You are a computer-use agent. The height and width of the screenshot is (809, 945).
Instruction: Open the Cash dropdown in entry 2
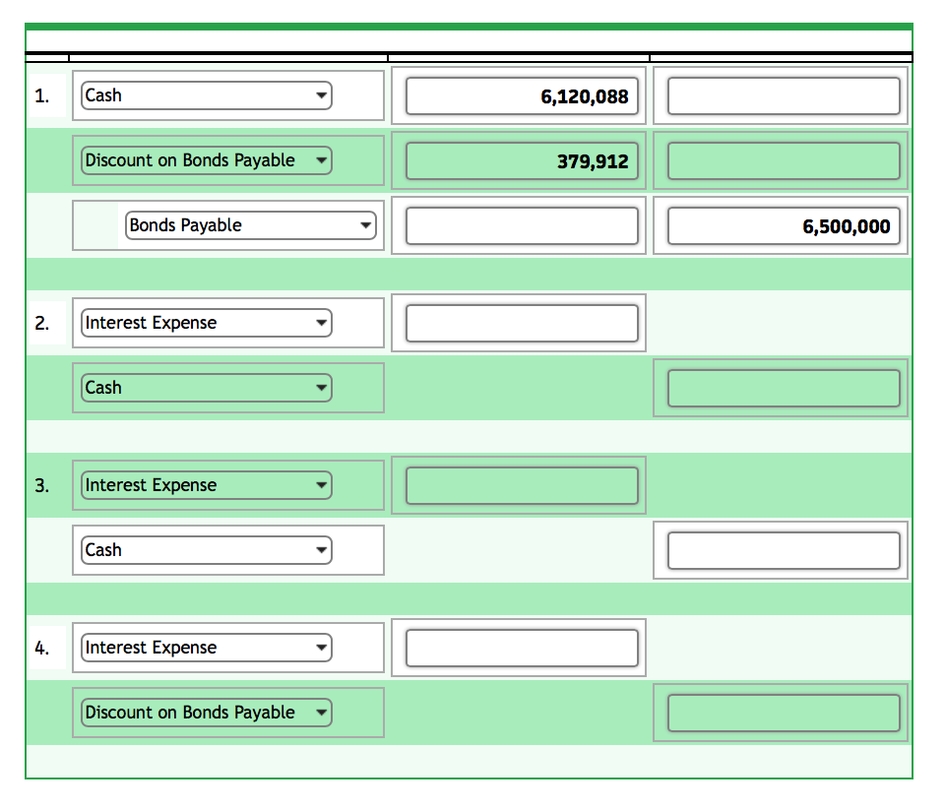(x=321, y=387)
